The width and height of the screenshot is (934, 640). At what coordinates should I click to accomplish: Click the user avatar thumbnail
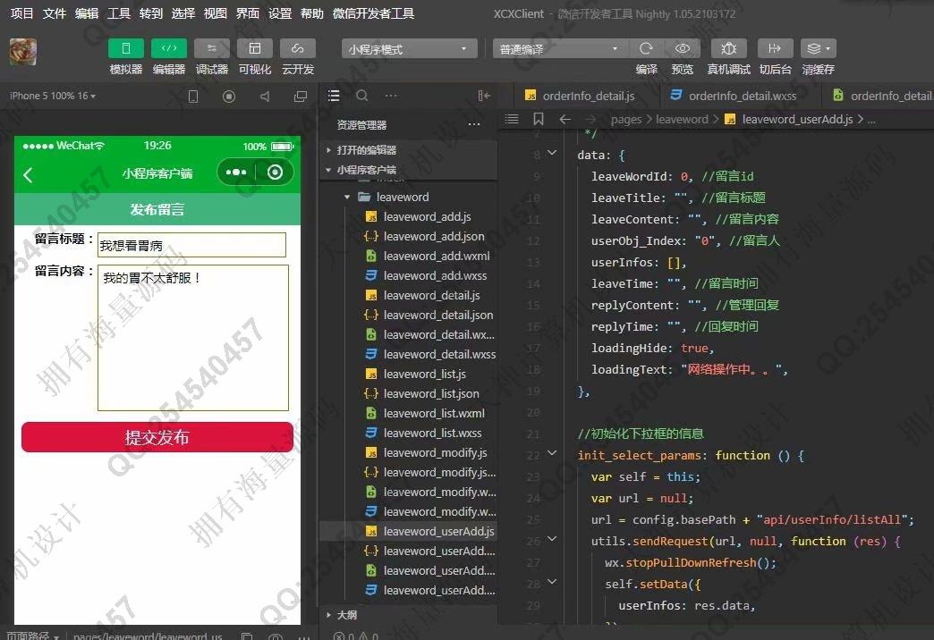tap(23, 52)
